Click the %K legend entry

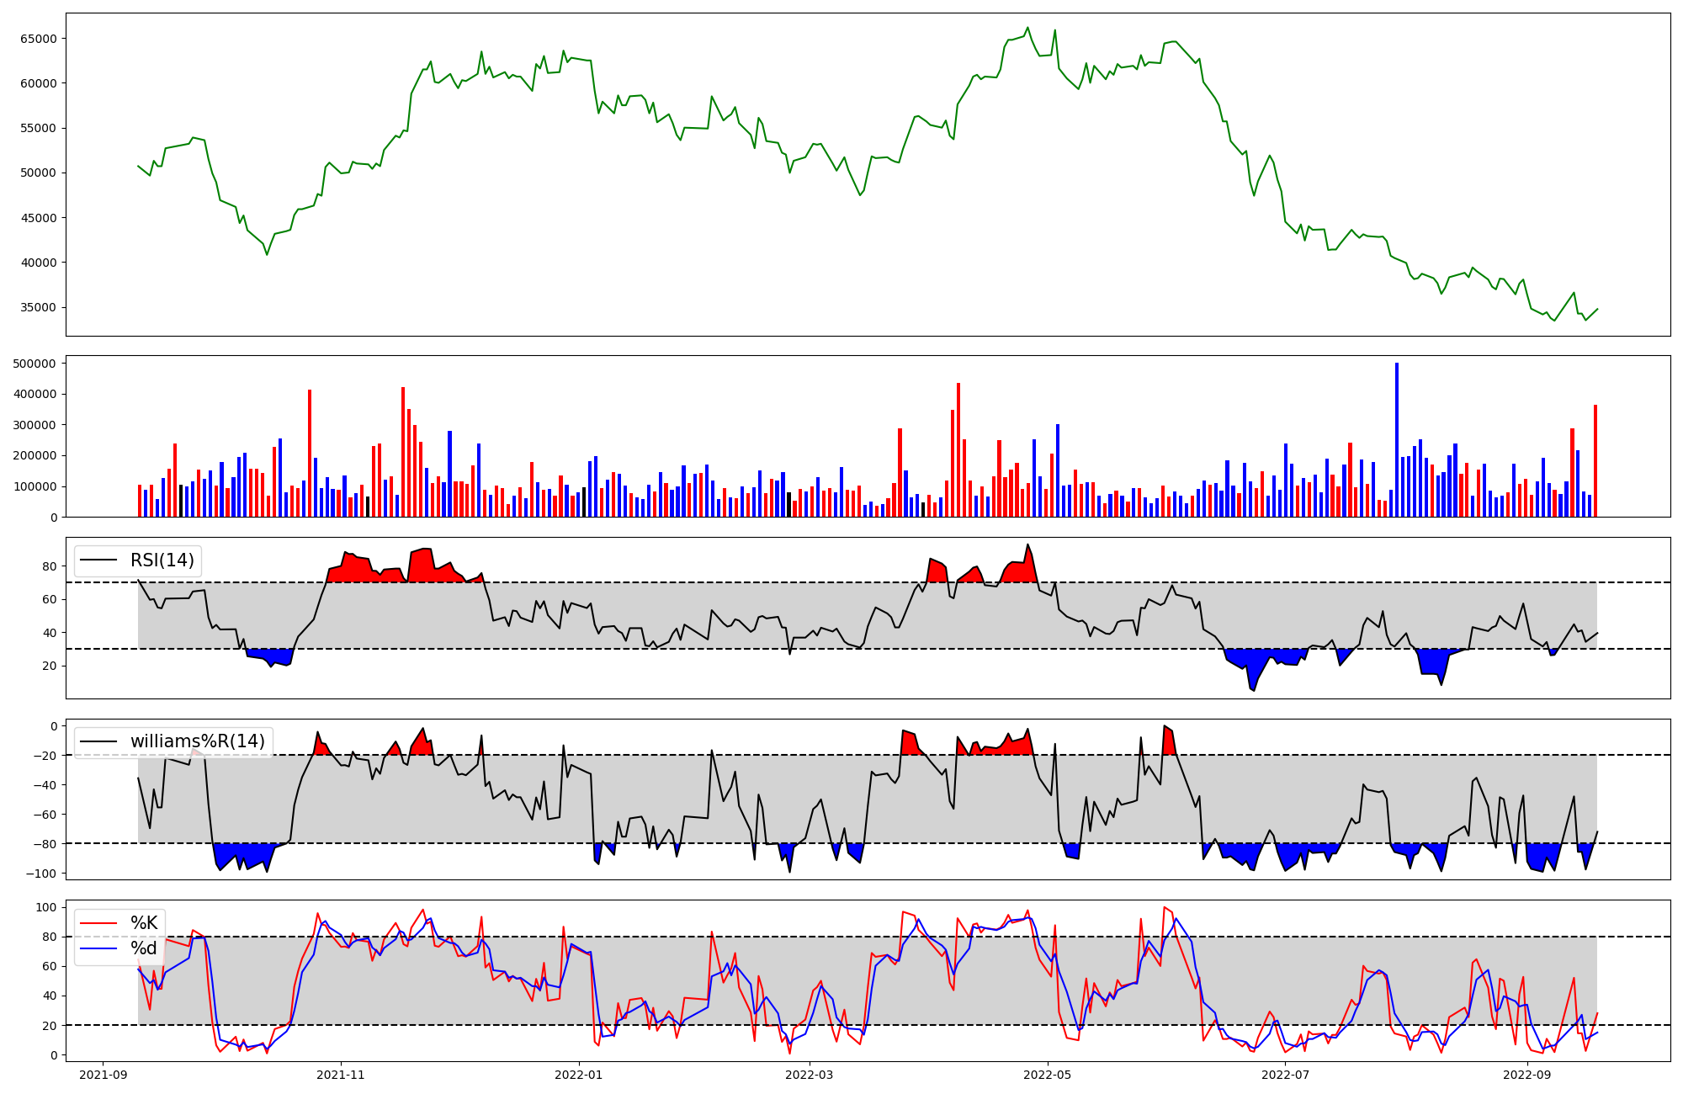coord(144,923)
